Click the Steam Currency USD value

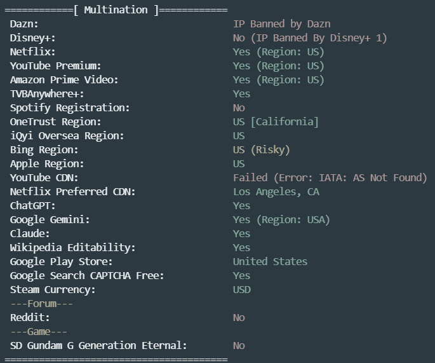click(242, 290)
